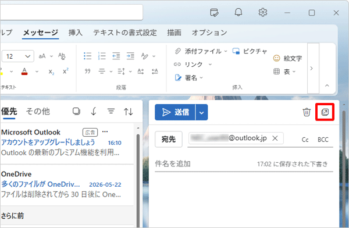Screen dimensions: 349x228
Task: Add BCC recipients field
Action: tap(323, 140)
